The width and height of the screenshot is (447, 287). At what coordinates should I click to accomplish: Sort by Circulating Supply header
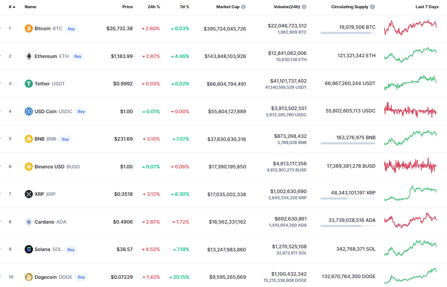tap(350, 7)
